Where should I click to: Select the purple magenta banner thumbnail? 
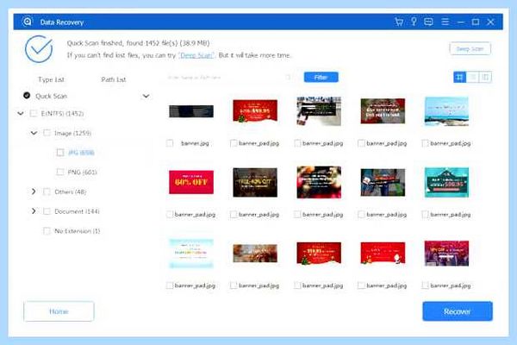coord(446,254)
